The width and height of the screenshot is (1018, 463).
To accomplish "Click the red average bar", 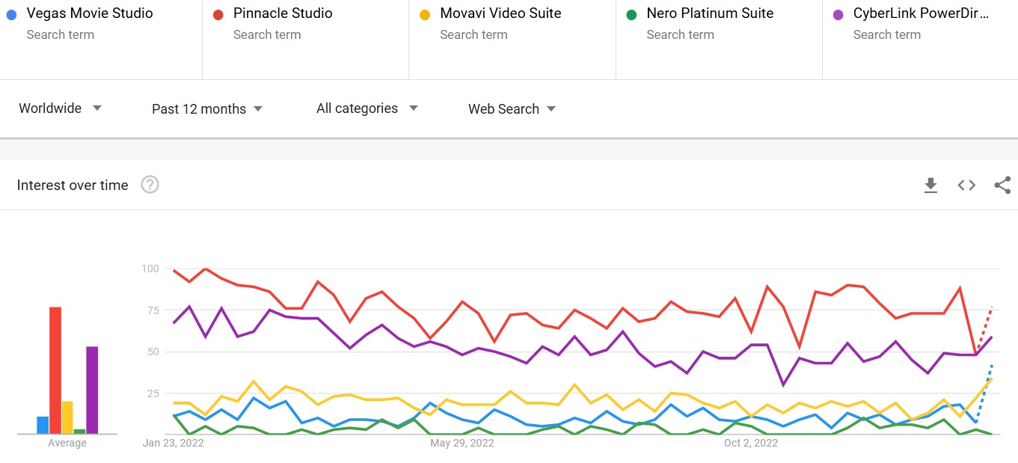I will click(55, 370).
